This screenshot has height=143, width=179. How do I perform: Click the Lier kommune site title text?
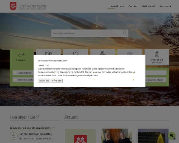click(x=33, y=6)
